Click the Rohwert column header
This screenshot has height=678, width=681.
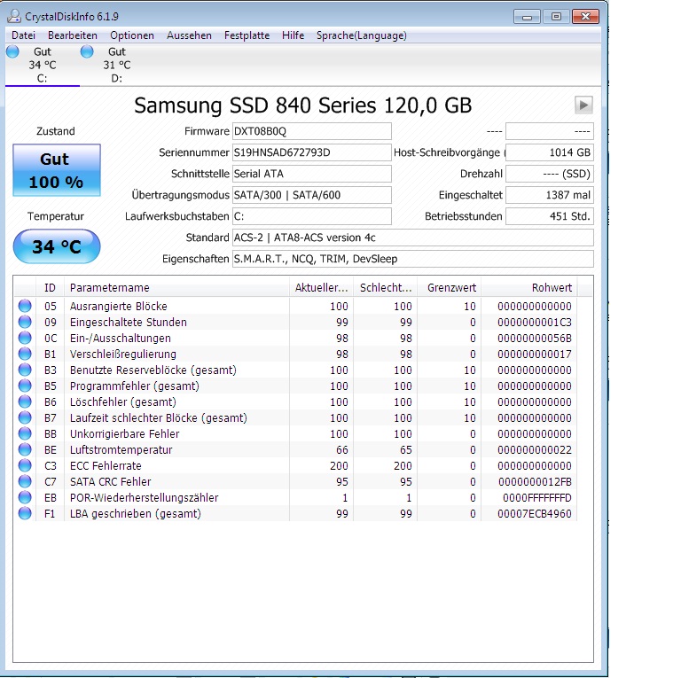click(529, 288)
